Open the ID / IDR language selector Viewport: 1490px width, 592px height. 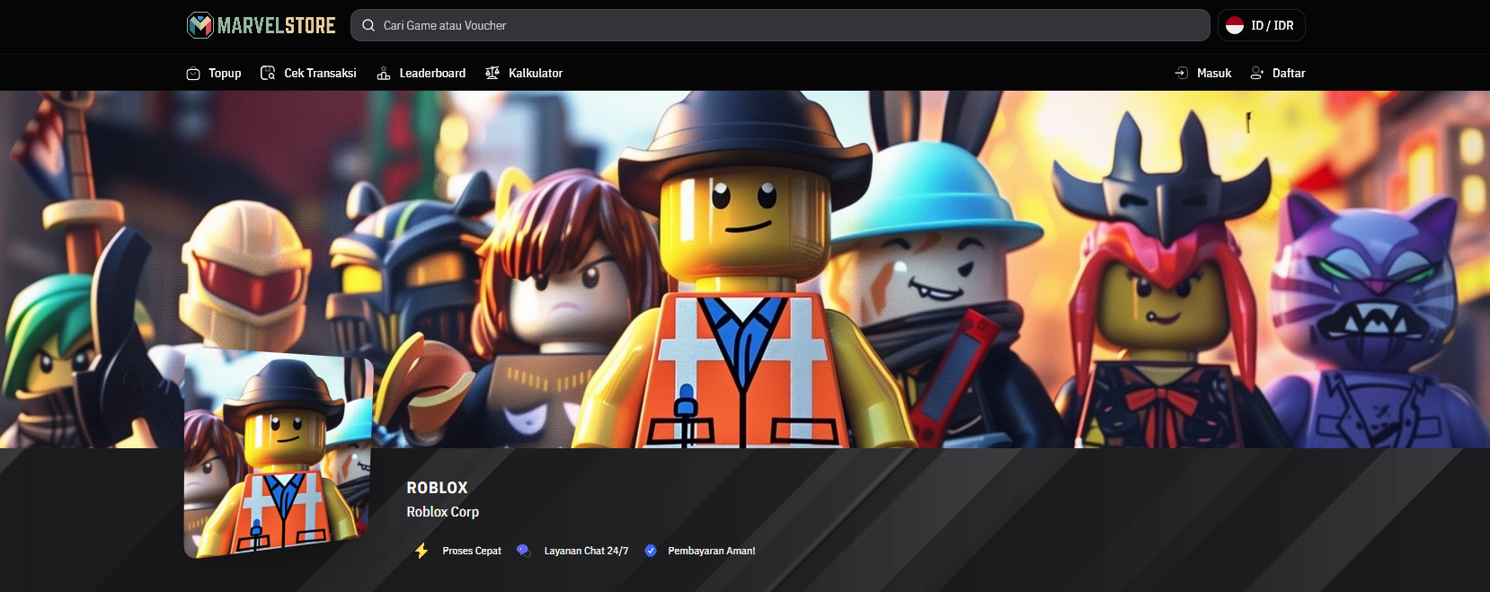1261,25
